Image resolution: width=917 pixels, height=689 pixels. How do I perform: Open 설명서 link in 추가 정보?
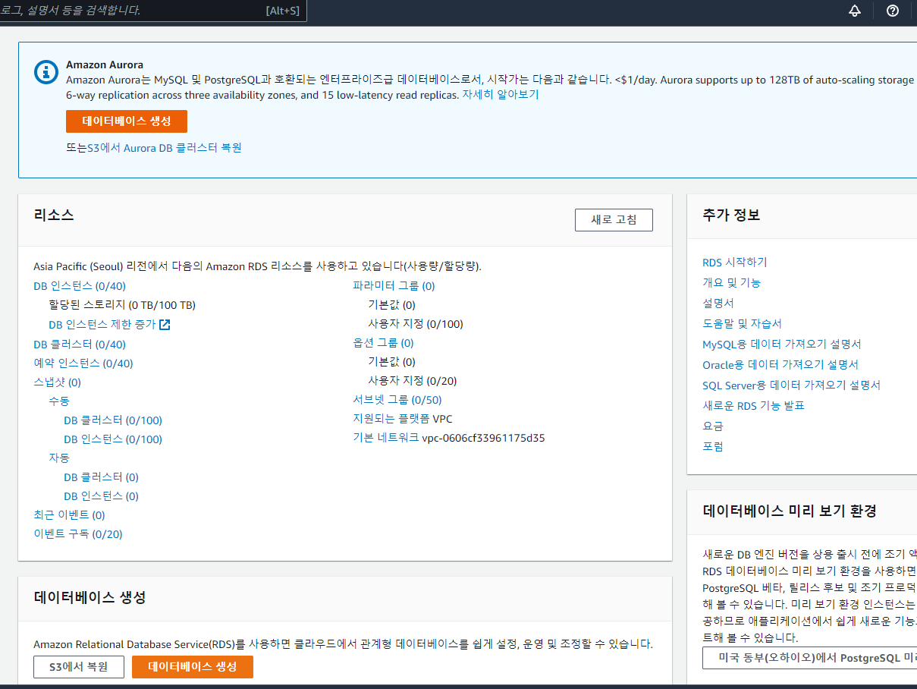click(x=718, y=303)
